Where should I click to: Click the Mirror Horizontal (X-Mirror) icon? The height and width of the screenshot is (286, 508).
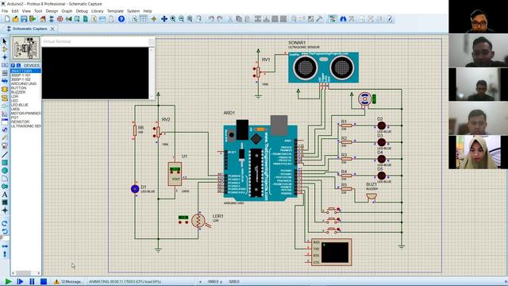[5, 246]
